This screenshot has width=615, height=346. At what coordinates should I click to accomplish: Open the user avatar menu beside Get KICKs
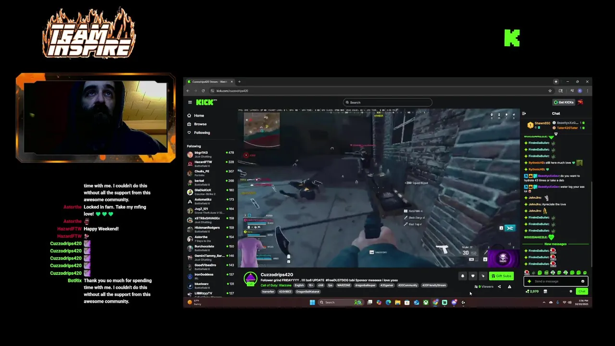click(x=580, y=102)
